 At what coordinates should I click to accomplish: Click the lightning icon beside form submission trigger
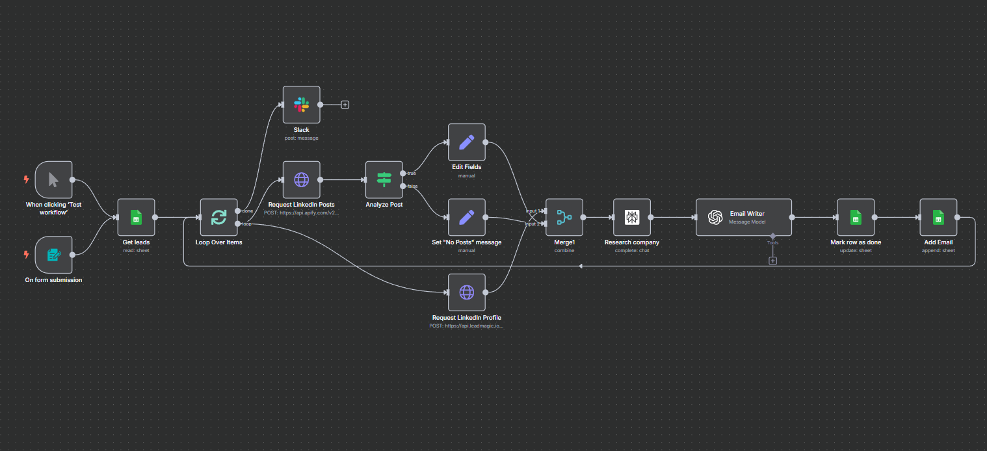[x=27, y=255]
